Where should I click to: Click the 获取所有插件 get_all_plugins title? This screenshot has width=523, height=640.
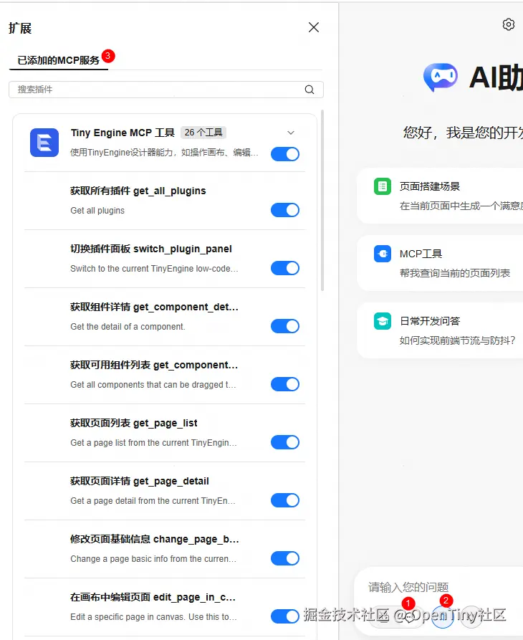(138, 191)
